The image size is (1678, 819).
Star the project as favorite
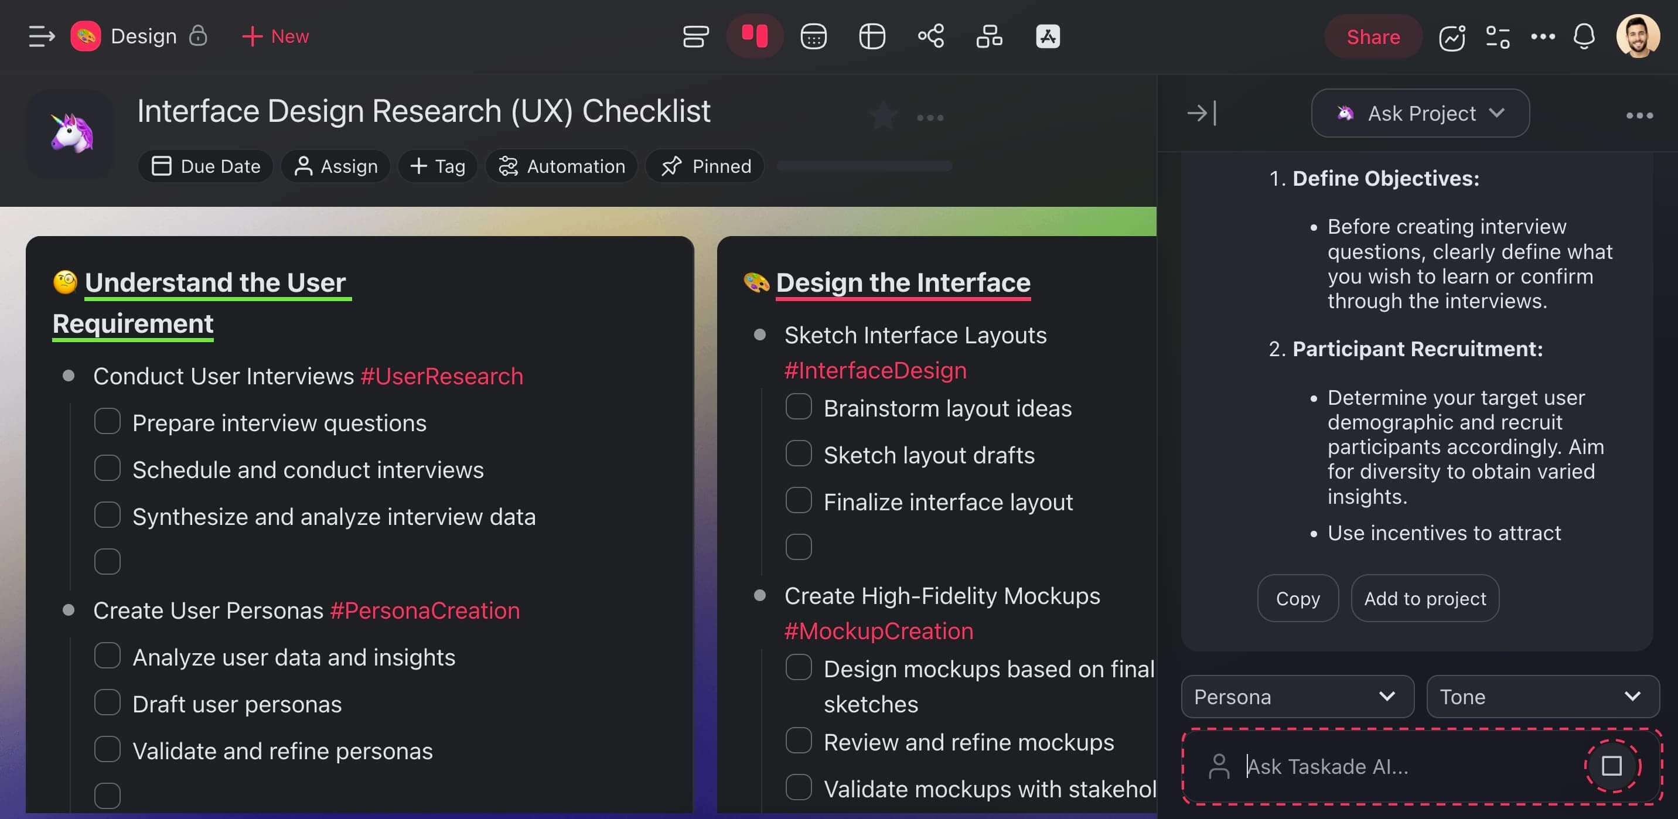tap(884, 117)
